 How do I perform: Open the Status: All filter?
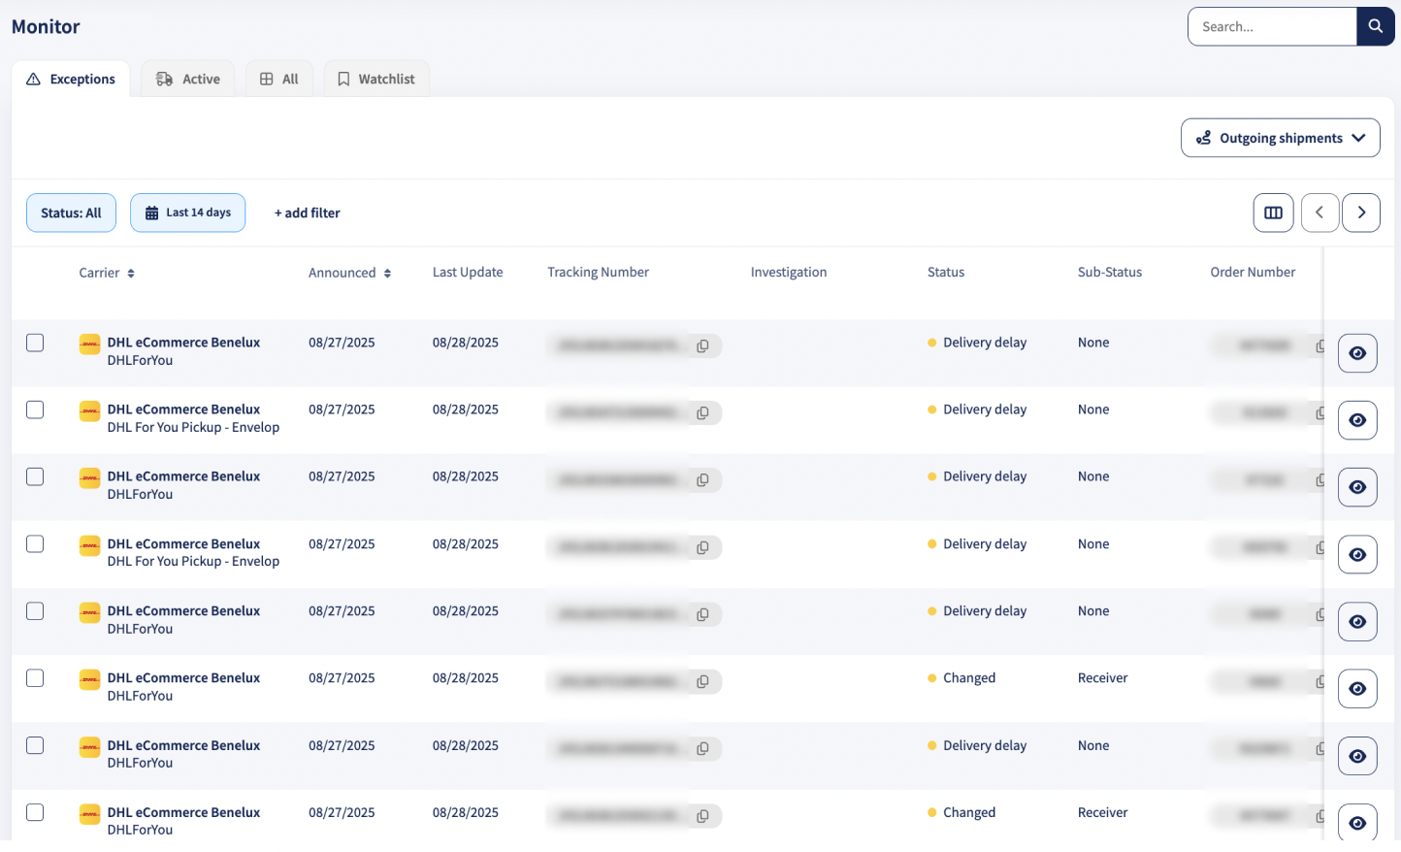(x=71, y=213)
